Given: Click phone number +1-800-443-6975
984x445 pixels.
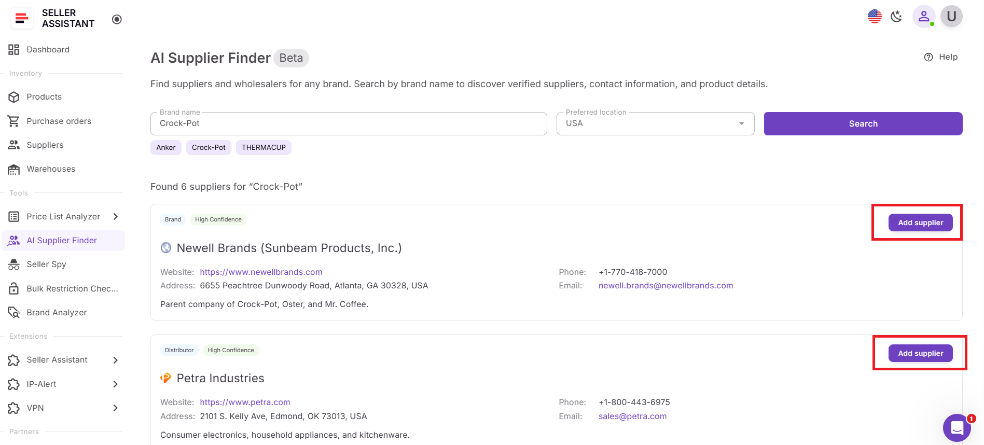Looking at the screenshot, I should (634, 402).
